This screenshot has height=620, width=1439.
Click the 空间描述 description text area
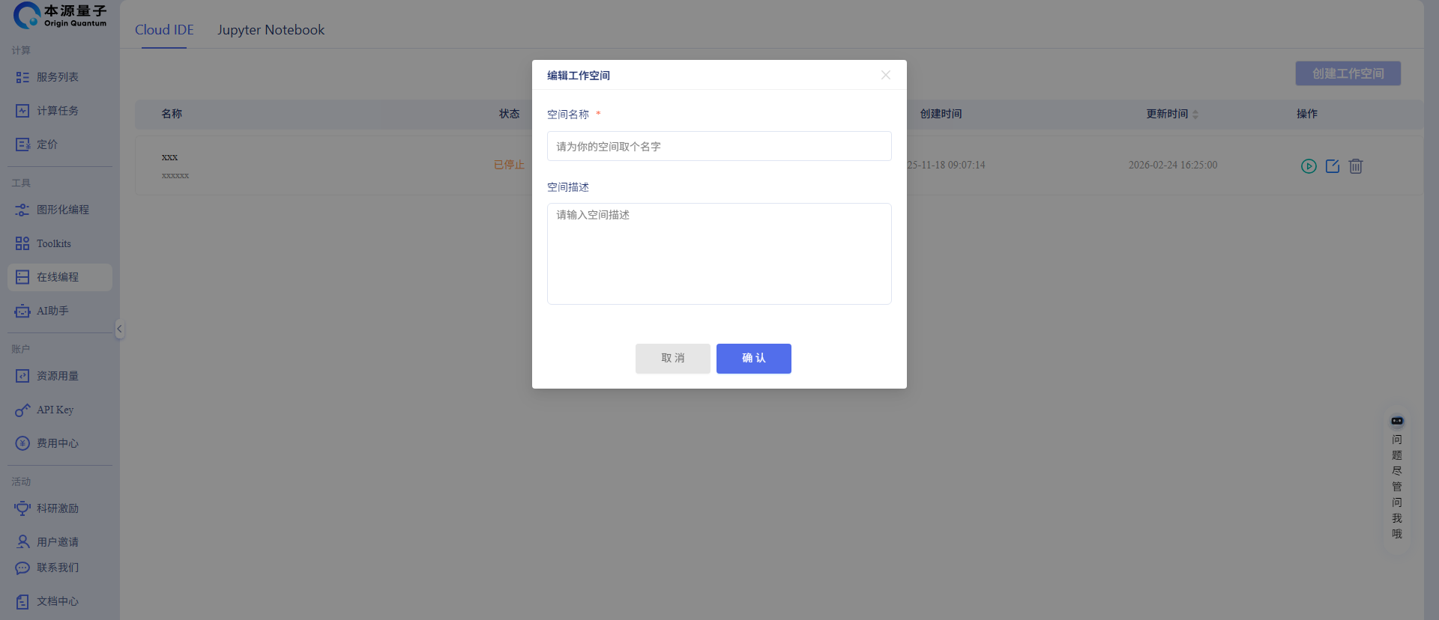[x=719, y=253]
